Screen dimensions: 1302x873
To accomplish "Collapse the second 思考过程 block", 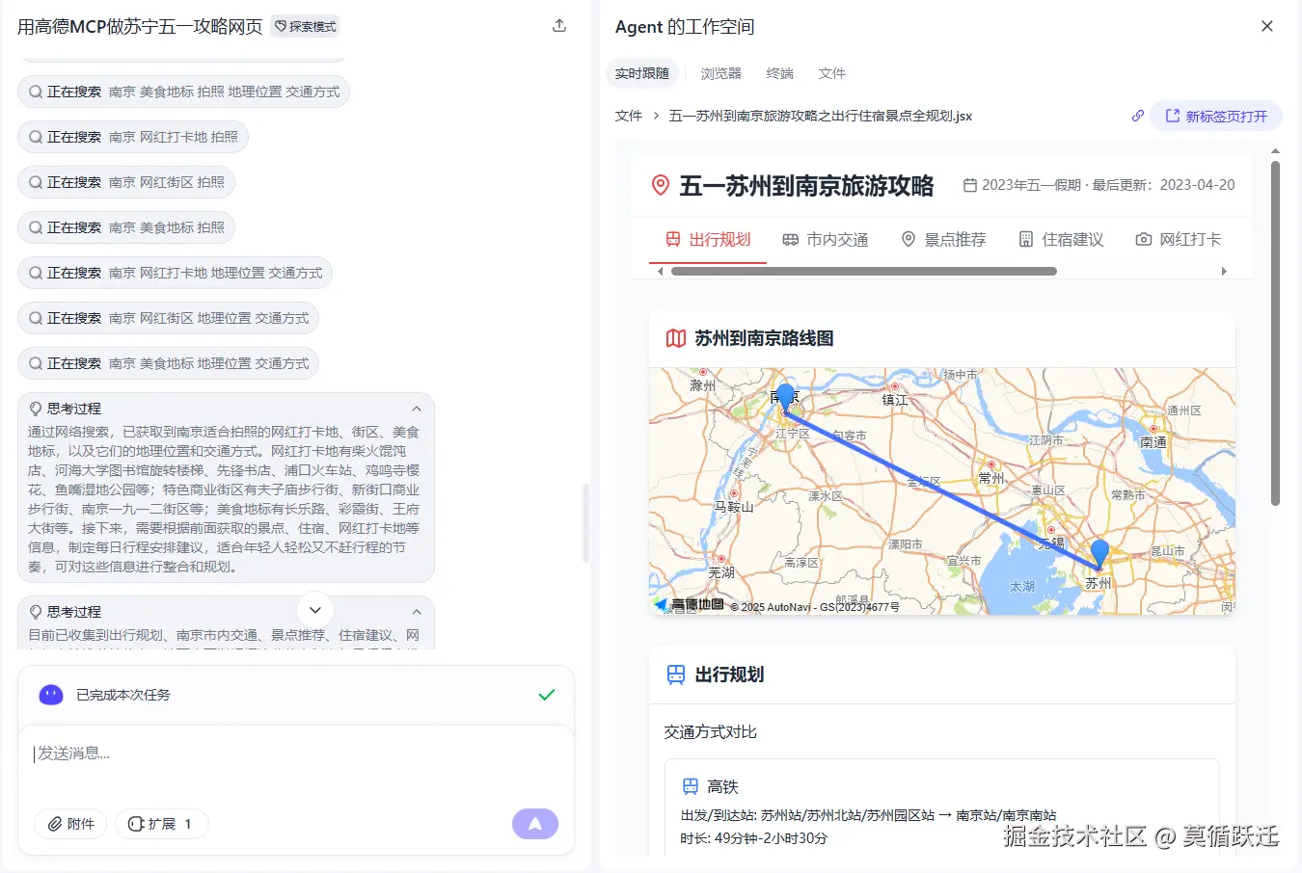I will pos(417,612).
